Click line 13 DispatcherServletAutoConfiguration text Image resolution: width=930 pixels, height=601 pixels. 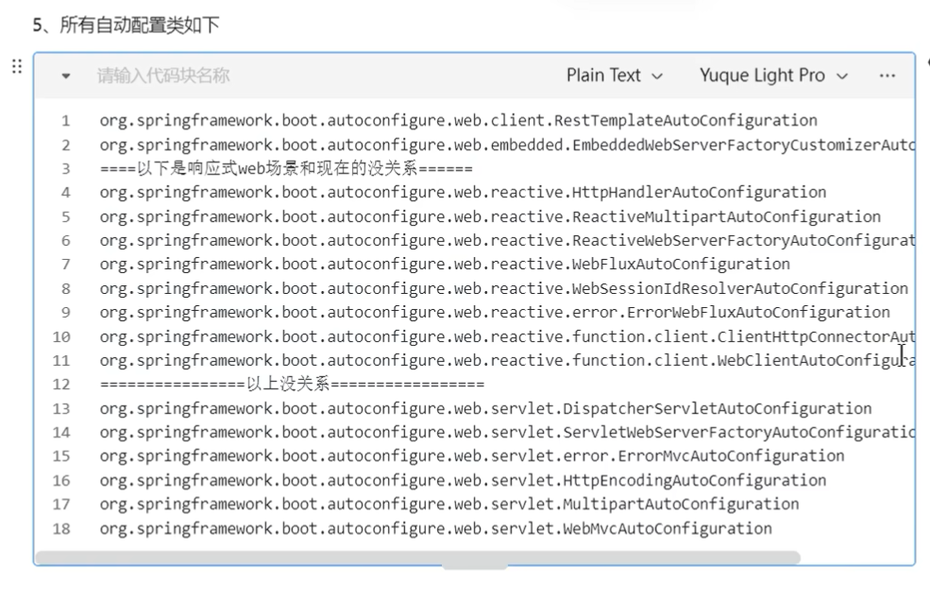click(x=717, y=408)
